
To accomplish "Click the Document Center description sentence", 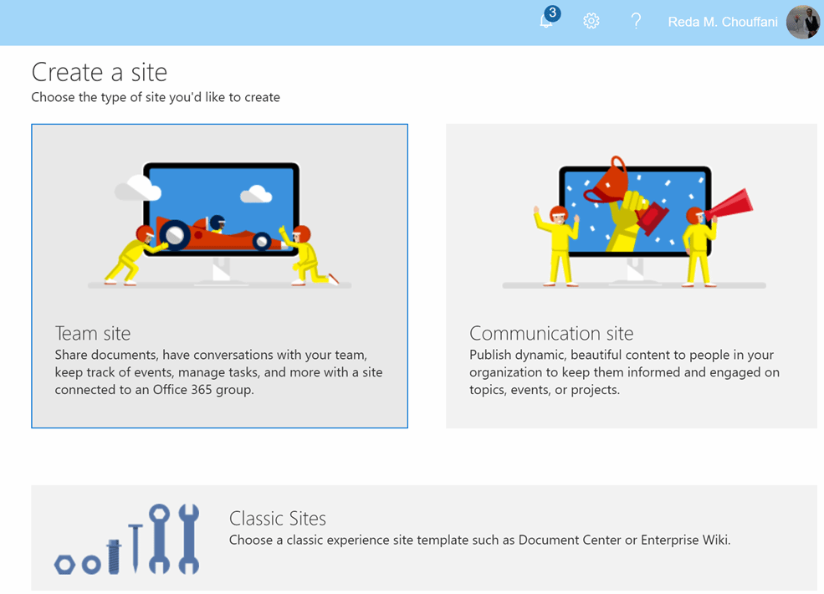I will (x=480, y=540).
